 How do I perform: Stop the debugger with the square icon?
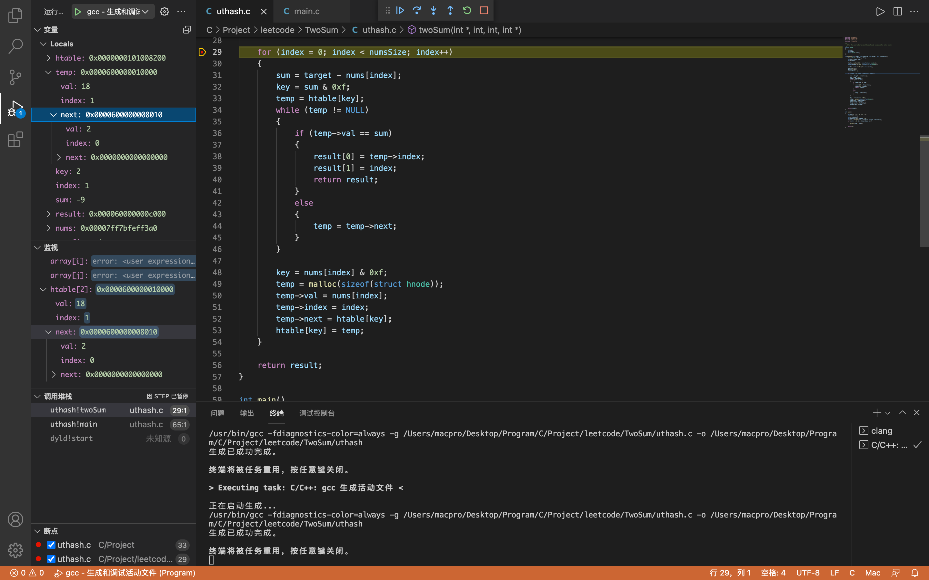pyautogui.click(x=484, y=11)
